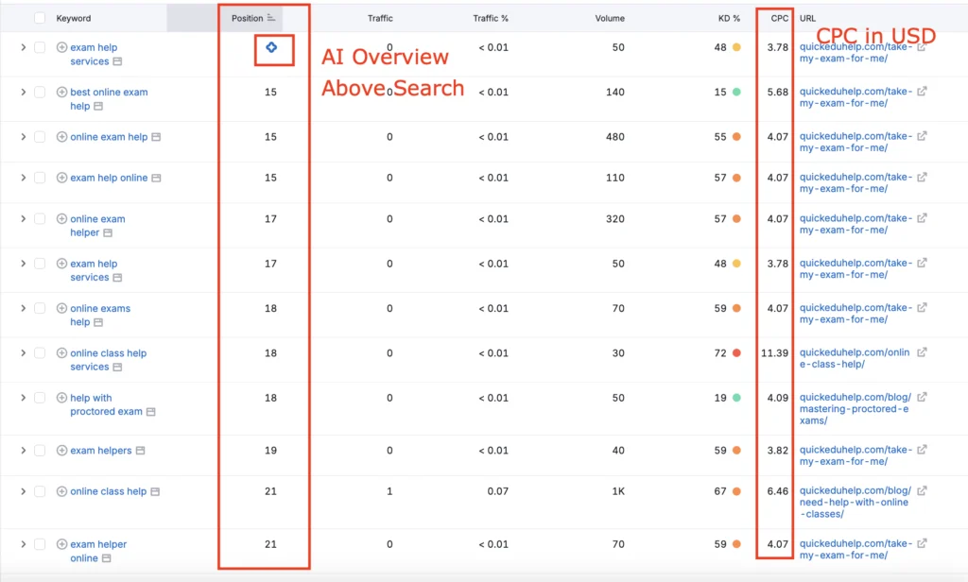Open external link icon for need-help-with-online-classes URL
This screenshot has height=582, width=968.
pos(922,490)
